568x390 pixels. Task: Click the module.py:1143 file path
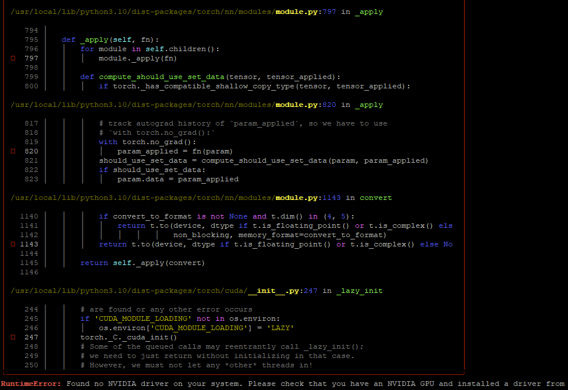point(176,198)
